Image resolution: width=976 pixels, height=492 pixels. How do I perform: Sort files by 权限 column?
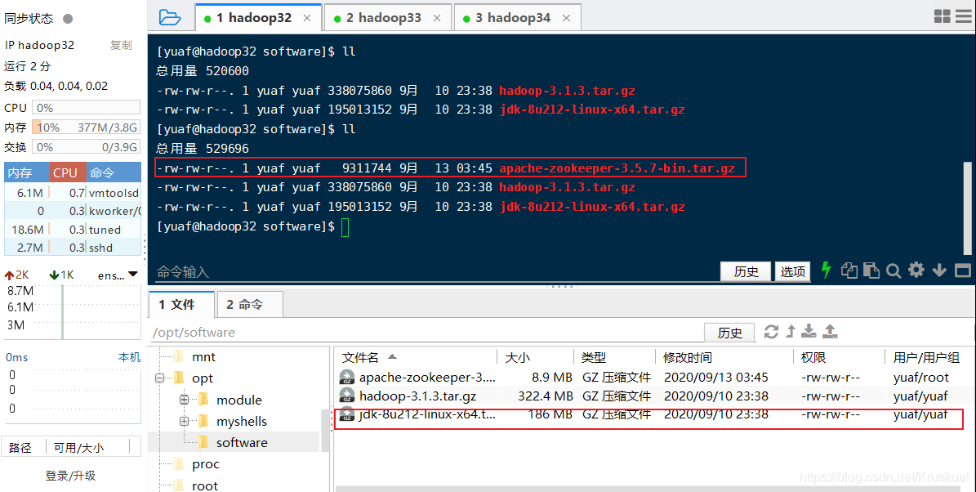[839, 357]
